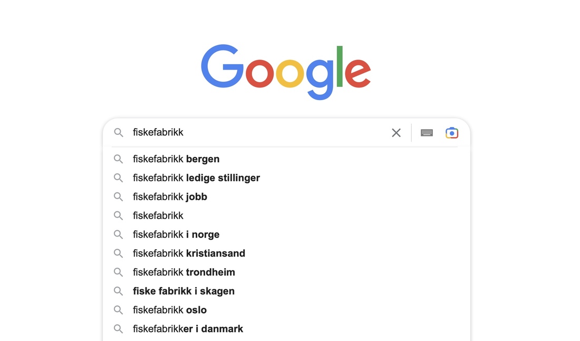This screenshot has height=341, width=580.
Task: Clear the search box text
Action: tap(396, 133)
